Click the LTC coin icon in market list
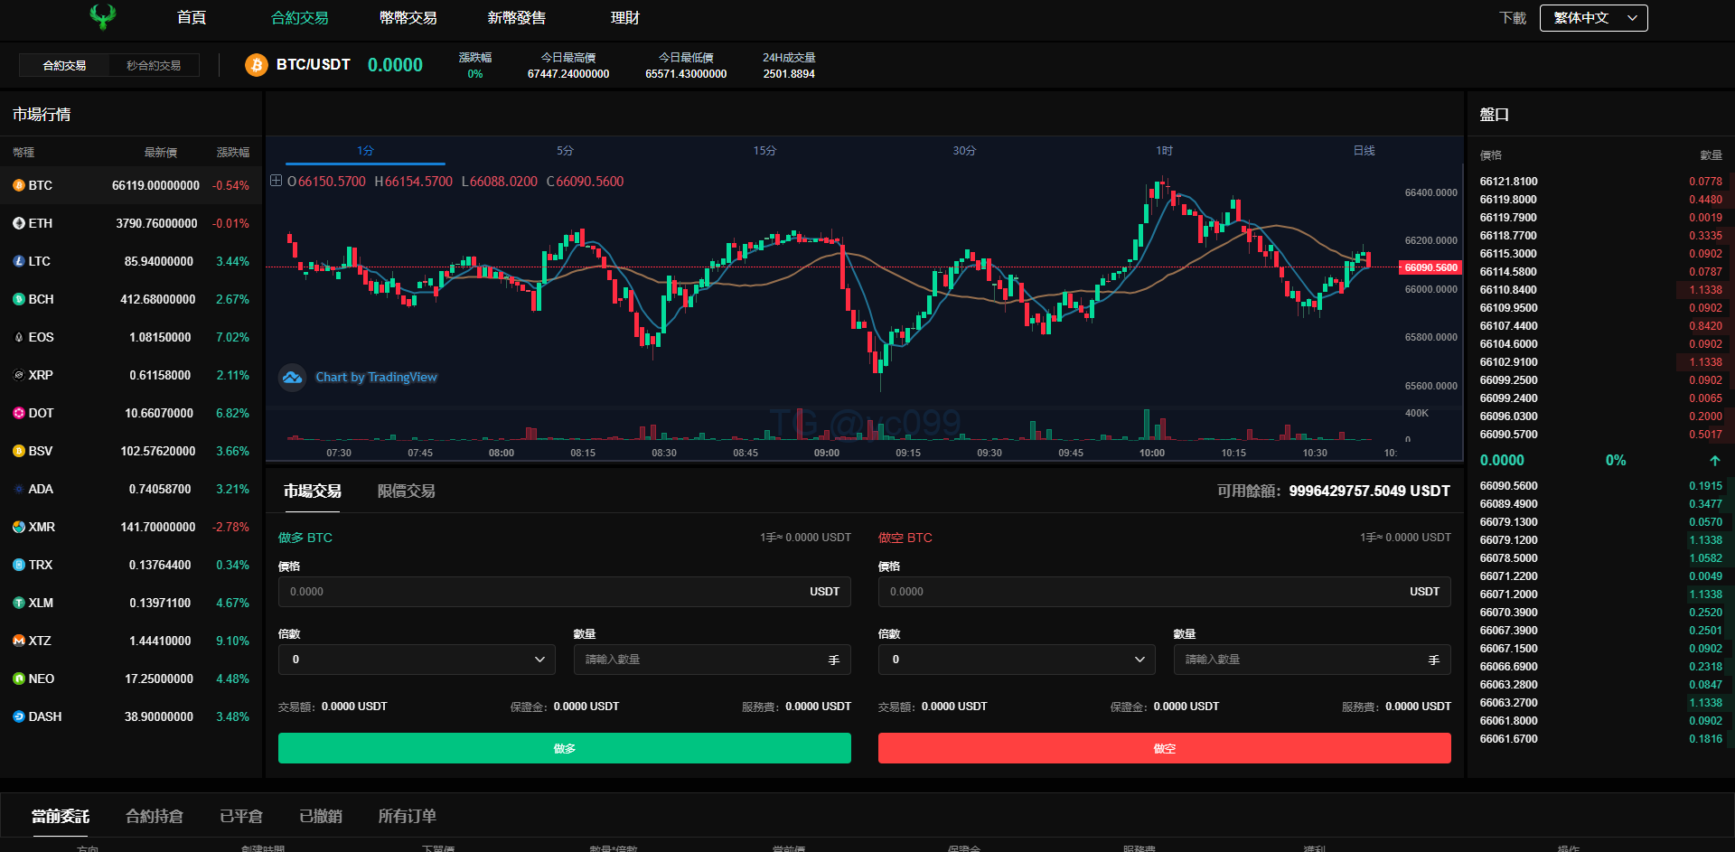 click(x=18, y=261)
